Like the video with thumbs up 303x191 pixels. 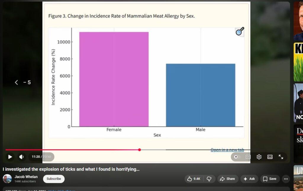(194, 179)
